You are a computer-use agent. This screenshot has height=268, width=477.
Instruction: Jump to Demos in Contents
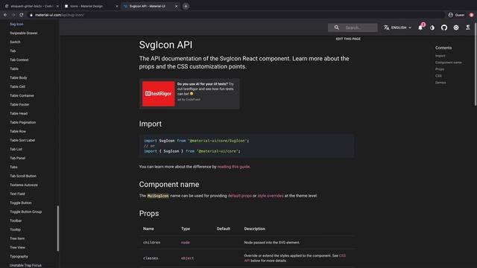(440, 83)
